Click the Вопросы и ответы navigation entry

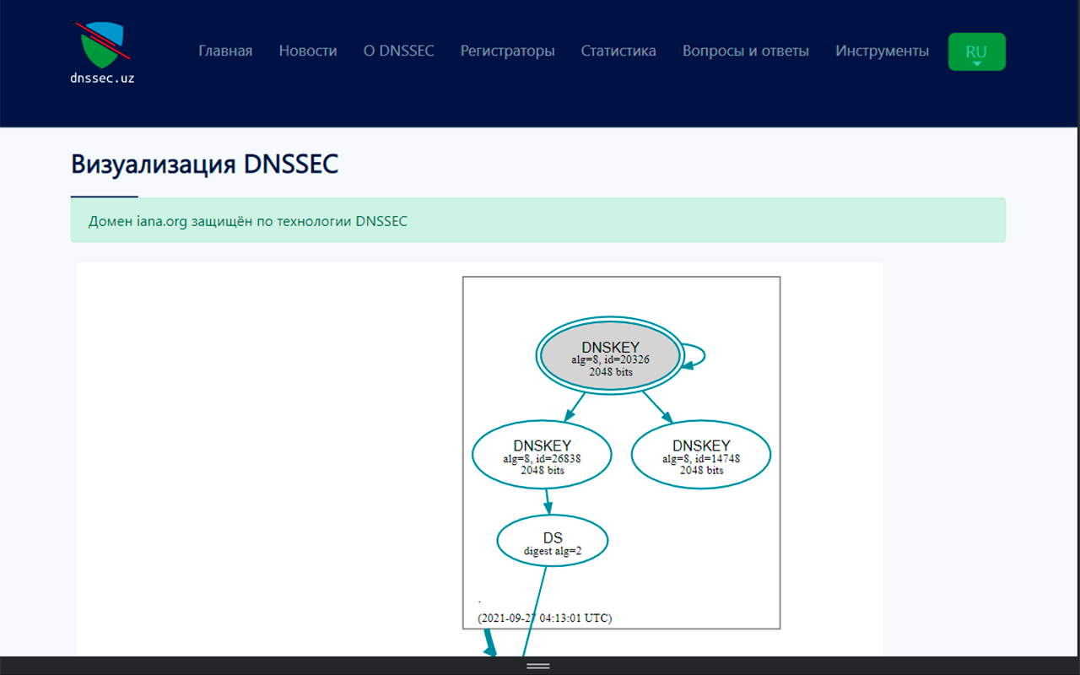(x=746, y=51)
